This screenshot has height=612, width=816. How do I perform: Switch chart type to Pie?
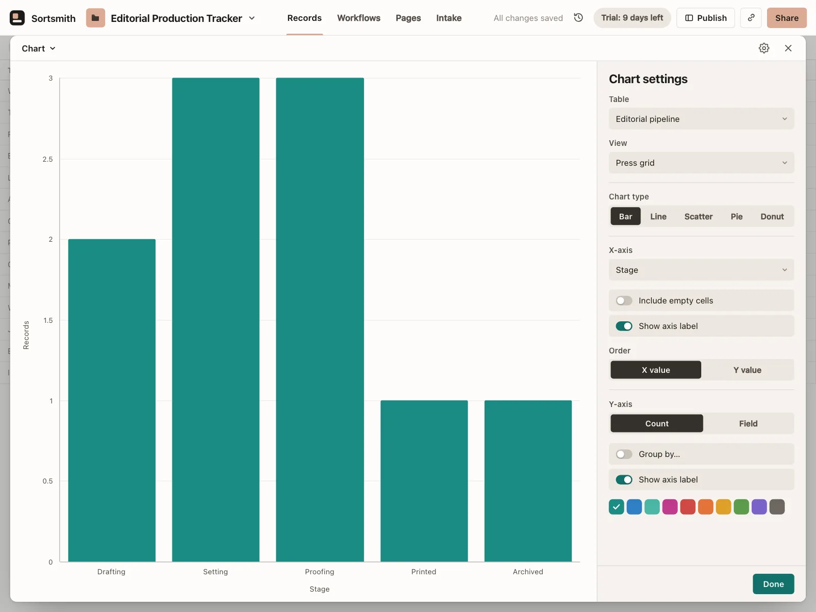(x=736, y=217)
